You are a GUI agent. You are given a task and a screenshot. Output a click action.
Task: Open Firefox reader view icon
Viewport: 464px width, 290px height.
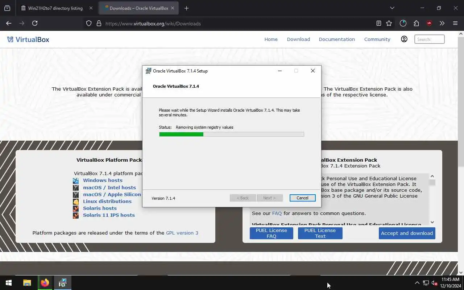click(378, 24)
